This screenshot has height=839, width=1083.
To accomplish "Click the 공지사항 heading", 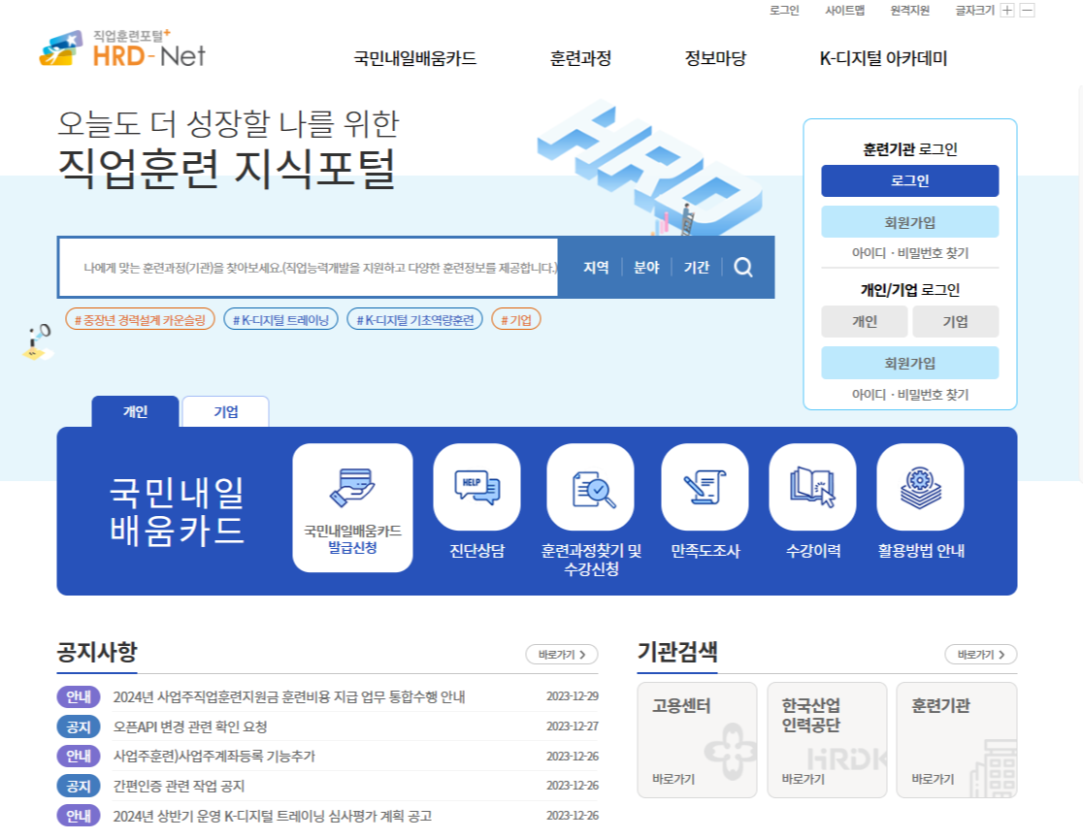I will click(x=97, y=651).
